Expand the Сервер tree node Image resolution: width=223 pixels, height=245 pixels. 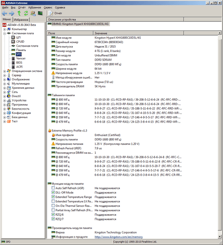point(4,75)
